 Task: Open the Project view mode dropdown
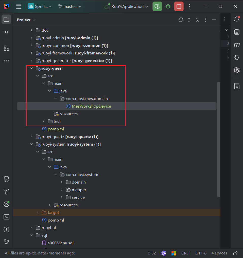(26, 20)
